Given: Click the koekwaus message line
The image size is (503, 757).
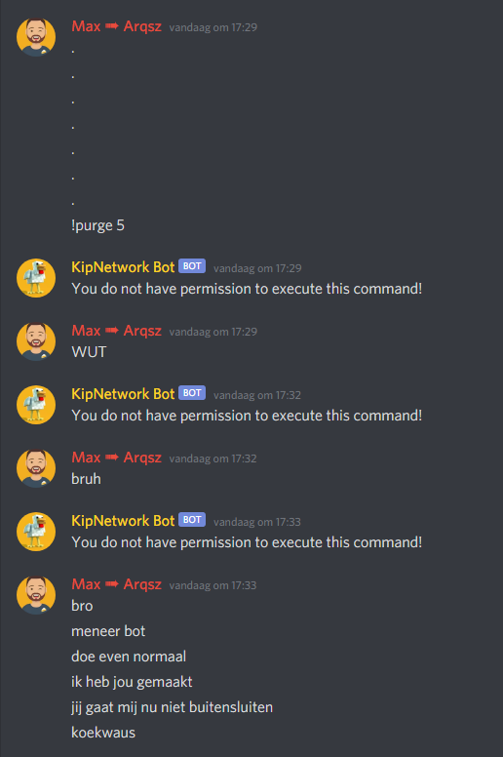Looking at the screenshot, I should (103, 733).
